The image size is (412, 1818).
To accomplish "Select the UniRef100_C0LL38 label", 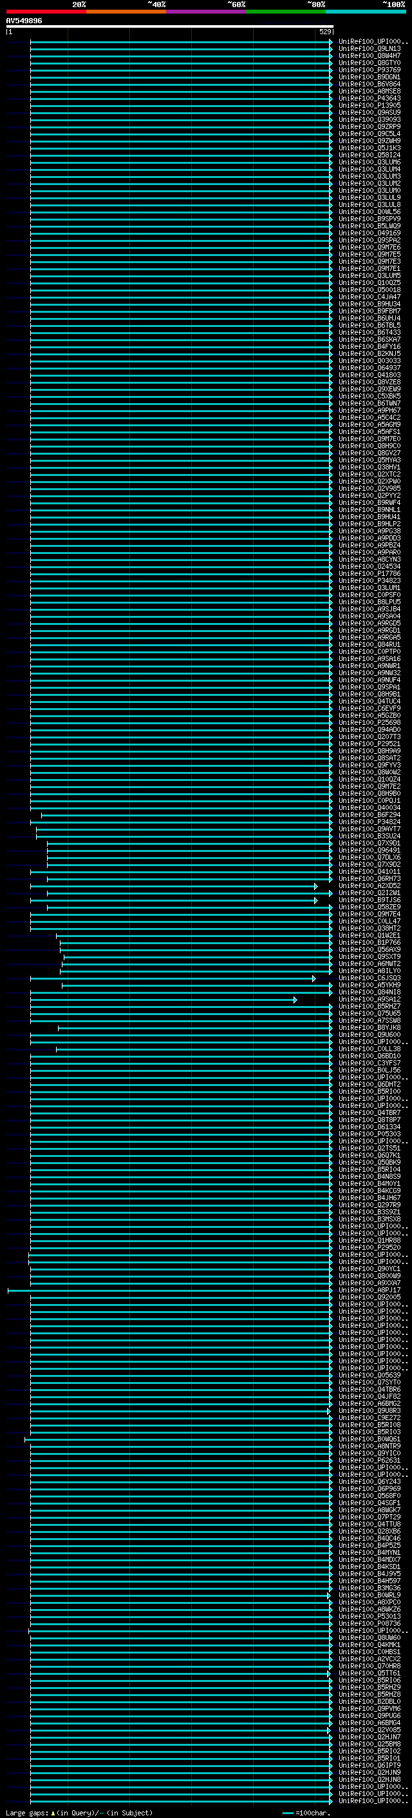I will [370, 1049].
